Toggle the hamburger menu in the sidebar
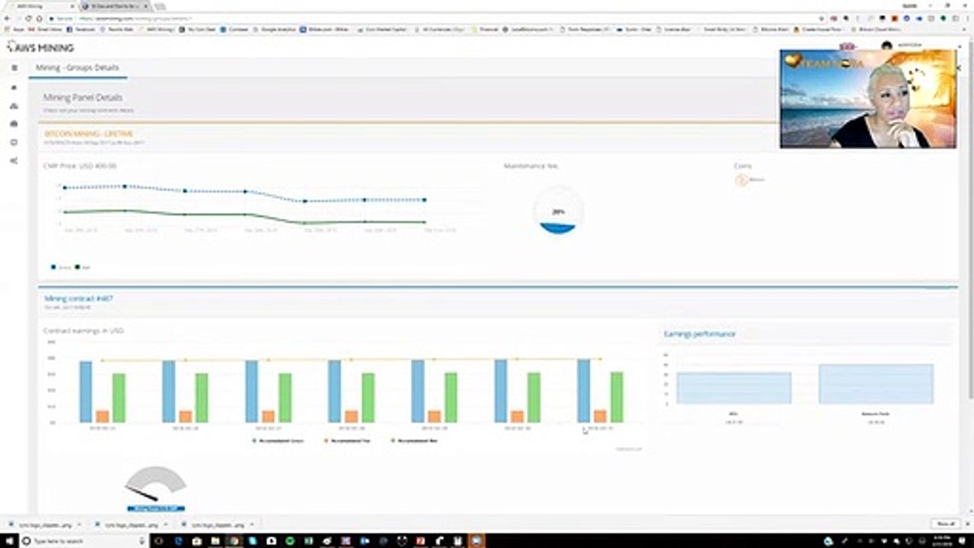Screen dimensions: 974x548 click(14, 68)
